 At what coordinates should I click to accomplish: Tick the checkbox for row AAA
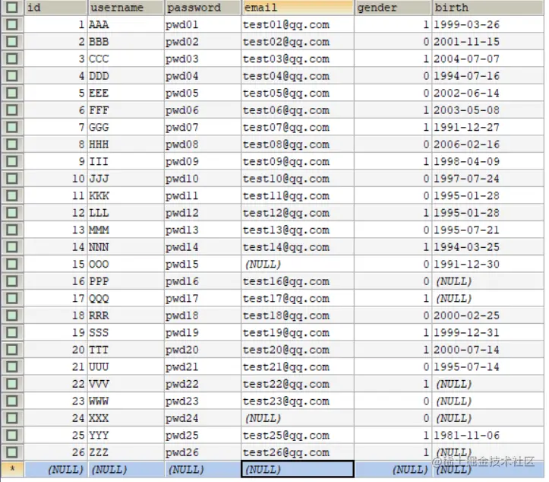click(12, 24)
